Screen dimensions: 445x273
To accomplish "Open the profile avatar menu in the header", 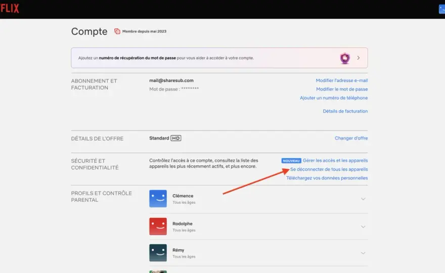I will (442, 9).
